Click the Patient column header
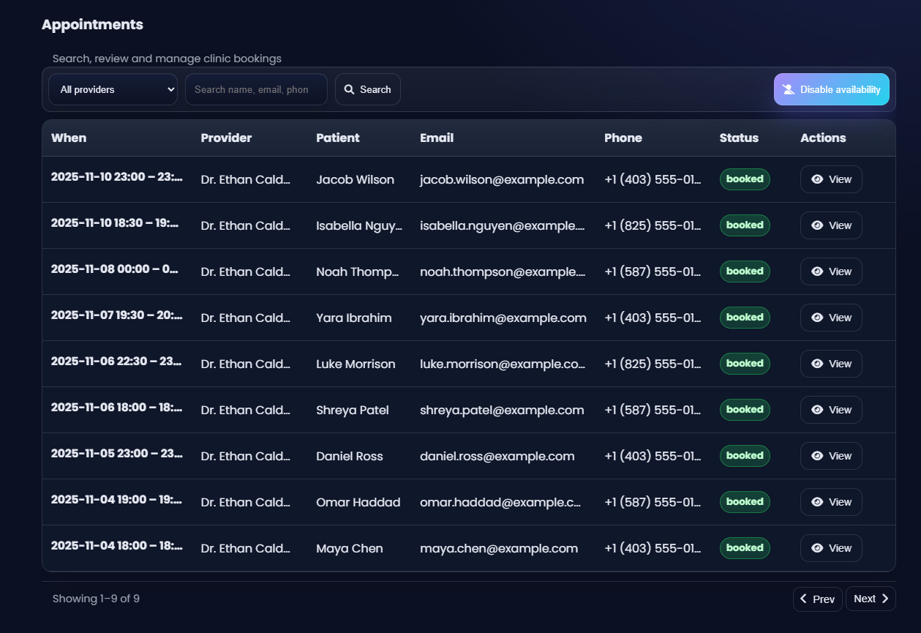This screenshot has width=921, height=633. pyautogui.click(x=337, y=138)
